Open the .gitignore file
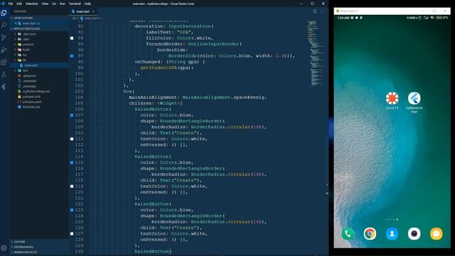455x256 pixels. [29, 76]
